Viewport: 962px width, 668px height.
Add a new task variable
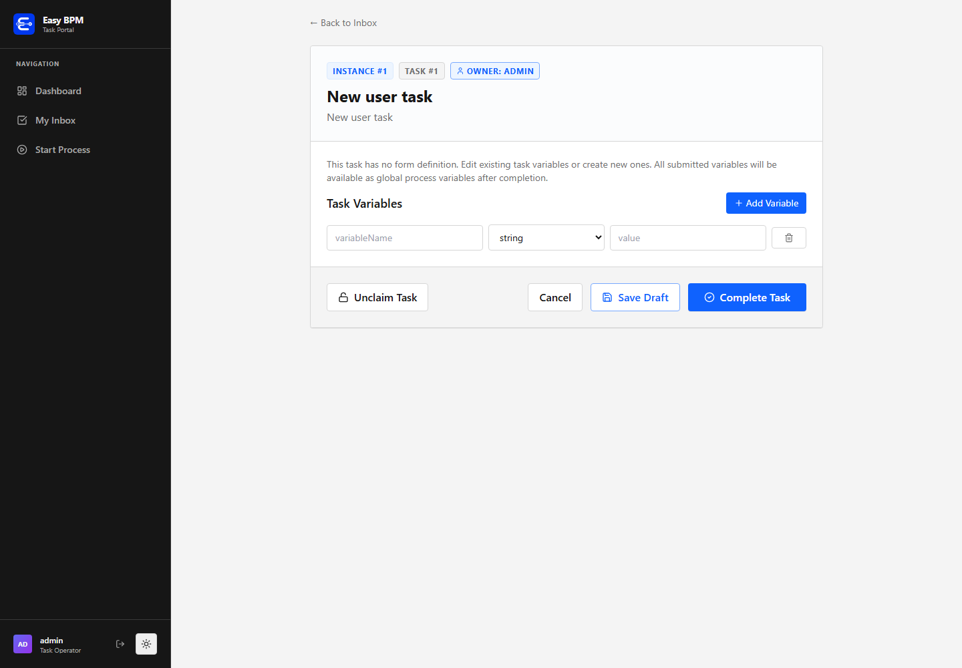tap(766, 203)
